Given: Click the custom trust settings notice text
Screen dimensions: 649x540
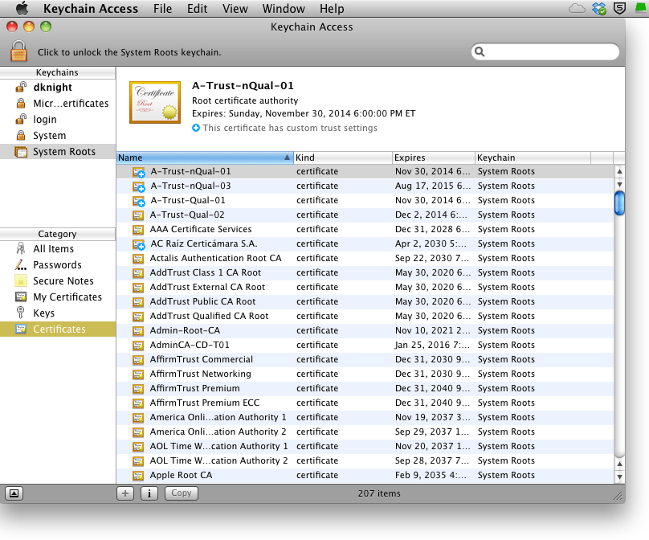Looking at the screenshot, I should [x=290, y=128].
